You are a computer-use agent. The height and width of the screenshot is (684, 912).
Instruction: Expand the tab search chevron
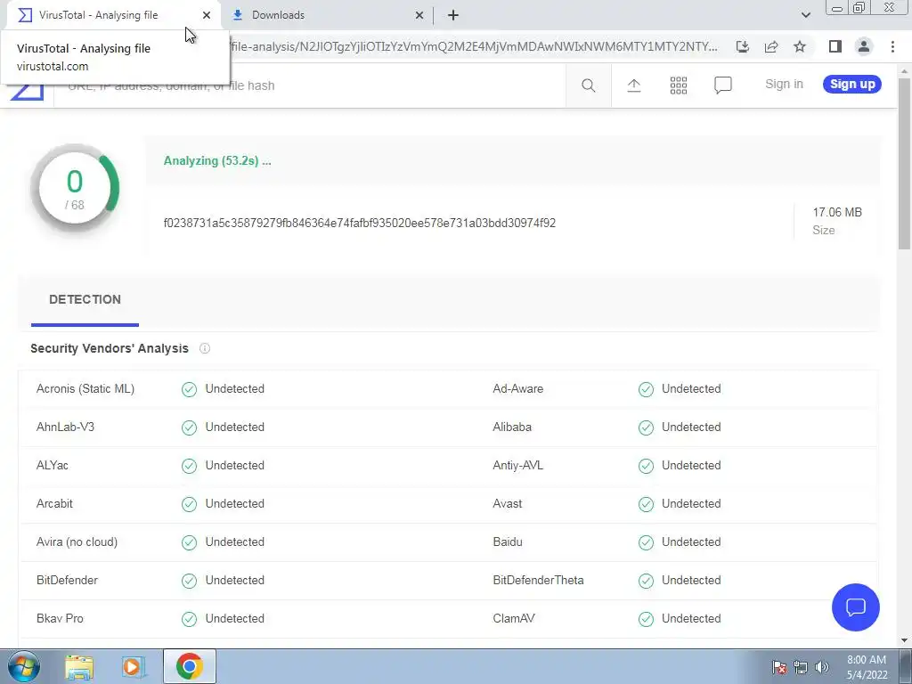[x=805, y=15]
